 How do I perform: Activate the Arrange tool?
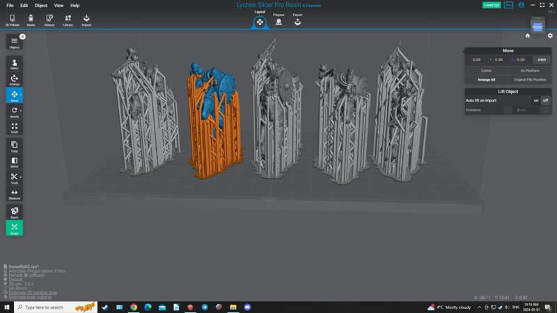[14, 80]
